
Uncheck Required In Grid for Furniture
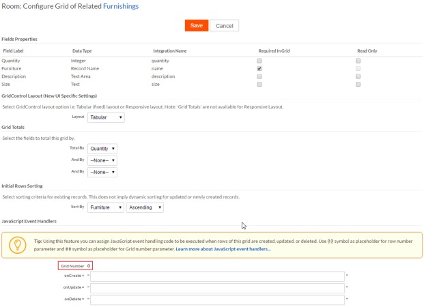click(x=259, y=69)
